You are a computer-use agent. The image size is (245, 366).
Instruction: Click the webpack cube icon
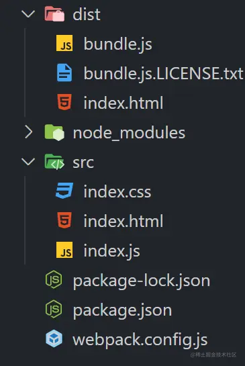click(54, 338)
